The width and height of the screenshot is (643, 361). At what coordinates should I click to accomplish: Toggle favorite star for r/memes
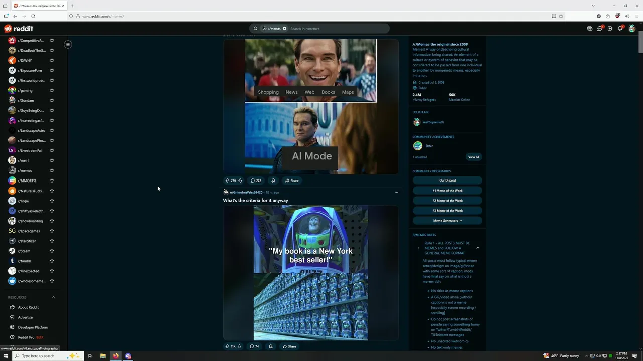[x=52, y=170]
